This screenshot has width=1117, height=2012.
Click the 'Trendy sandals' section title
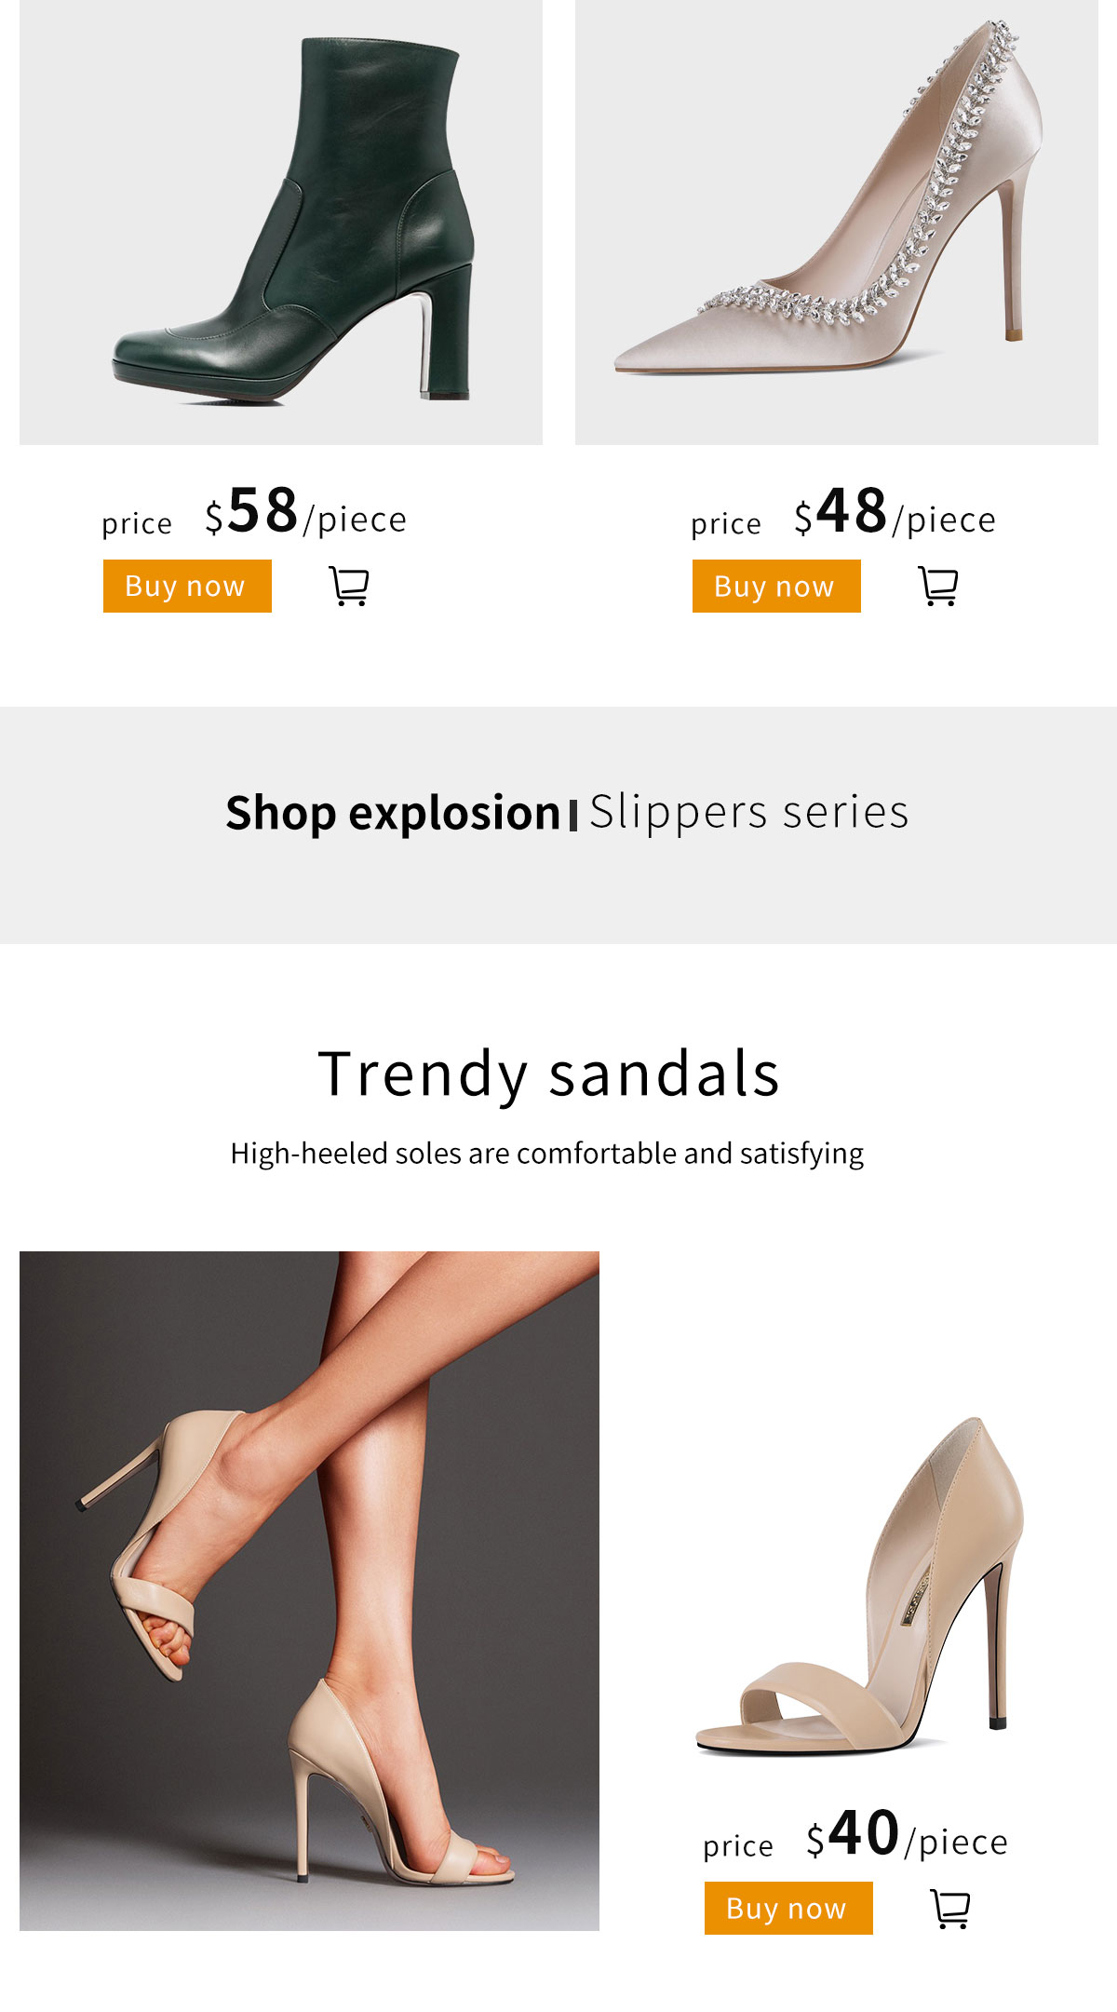point(548,1074)
